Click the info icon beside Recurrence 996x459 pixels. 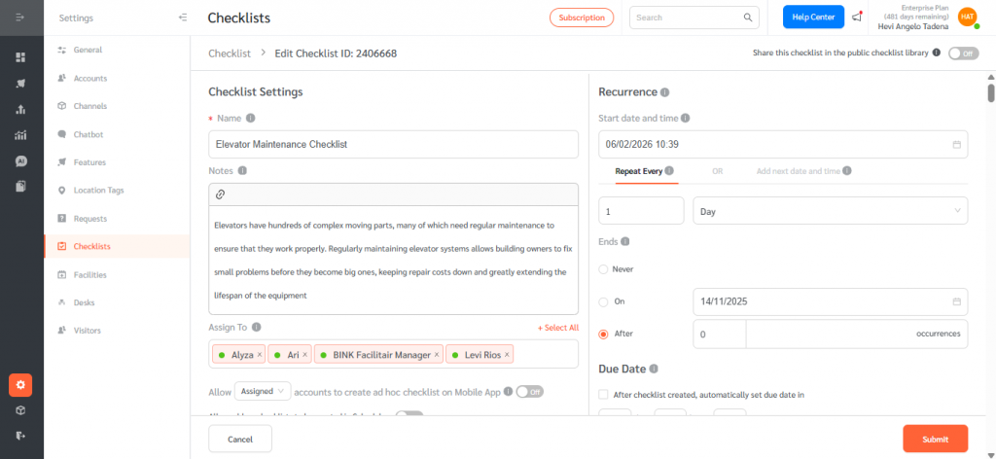tap(665, 92)
